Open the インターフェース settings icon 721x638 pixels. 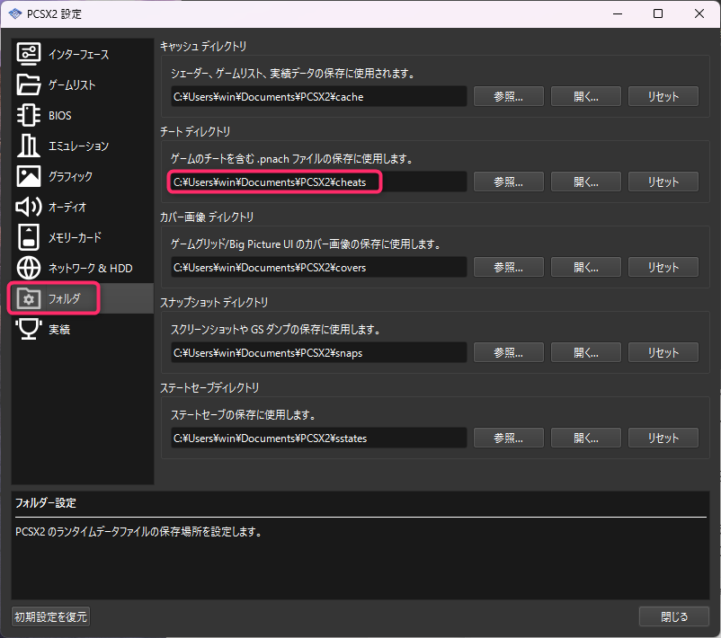(29, 54)
